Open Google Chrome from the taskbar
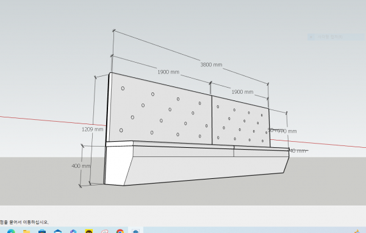Image resolution: width=366 pixels, height=233 pixels. click(x=120, y=231)
